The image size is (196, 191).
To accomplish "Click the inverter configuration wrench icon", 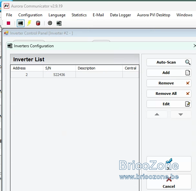I will pos(59,23).
